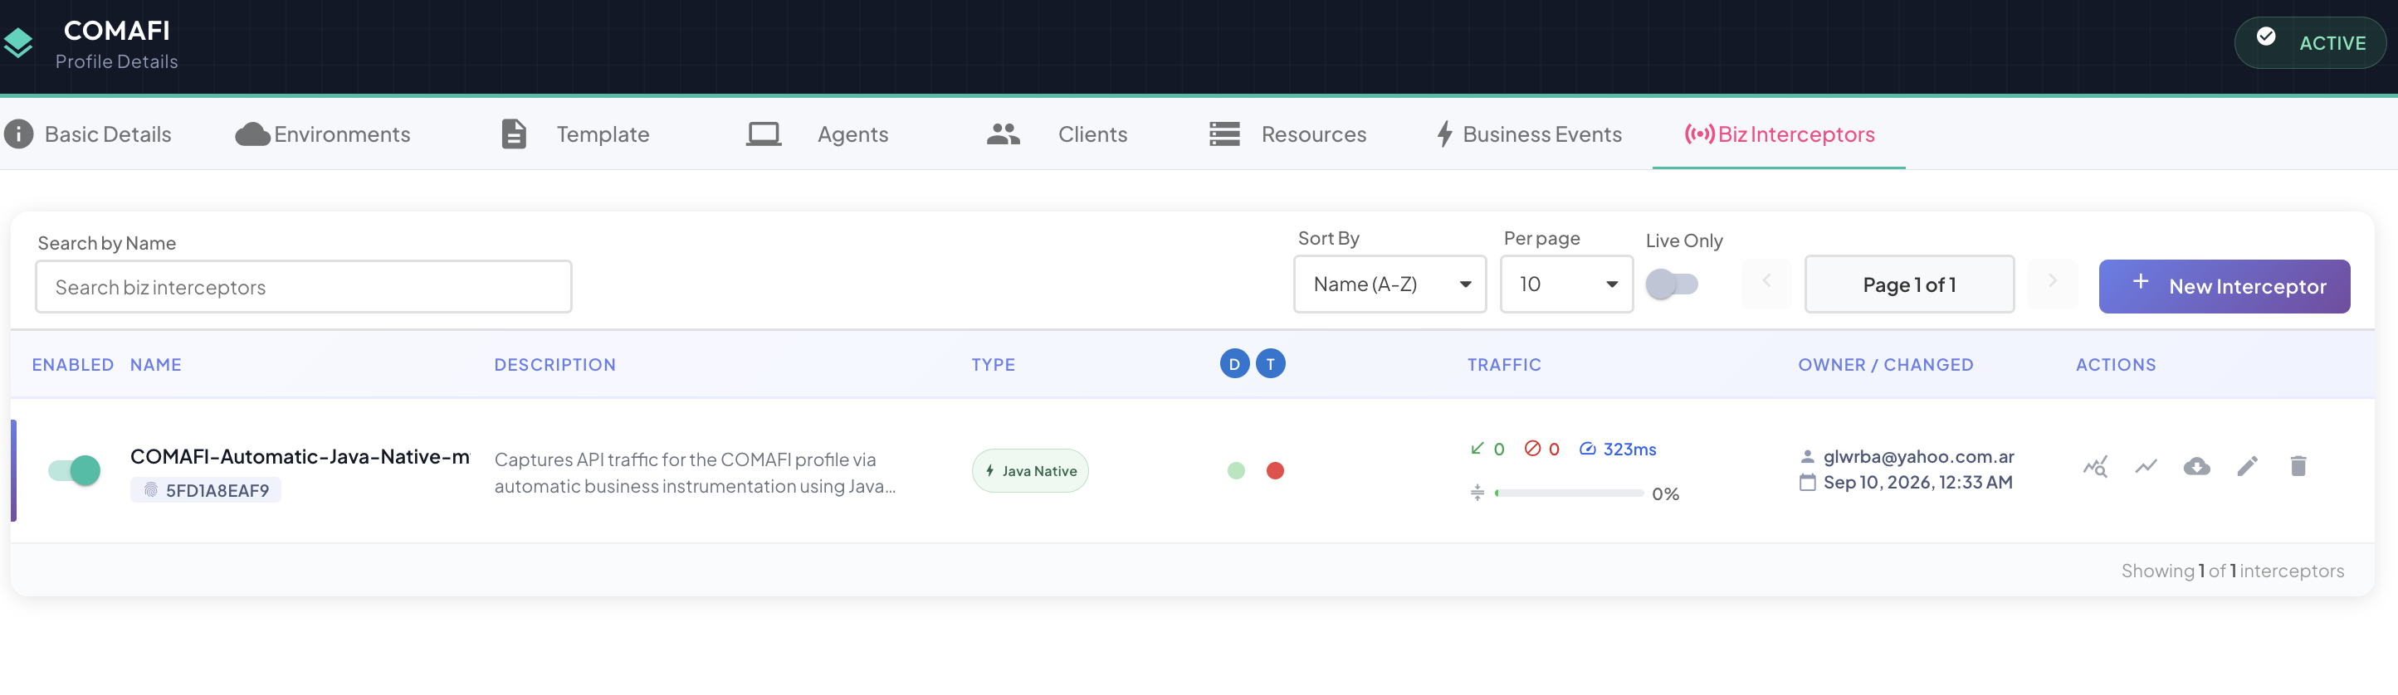2398x695 pixels.
Task: Click the red T status dot
Action: (x=1275, y=471)
